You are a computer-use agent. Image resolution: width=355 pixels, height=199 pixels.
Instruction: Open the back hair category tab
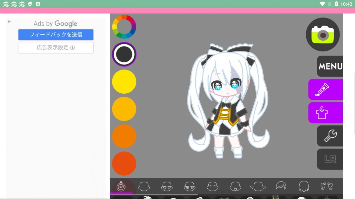tap(304, 186)
